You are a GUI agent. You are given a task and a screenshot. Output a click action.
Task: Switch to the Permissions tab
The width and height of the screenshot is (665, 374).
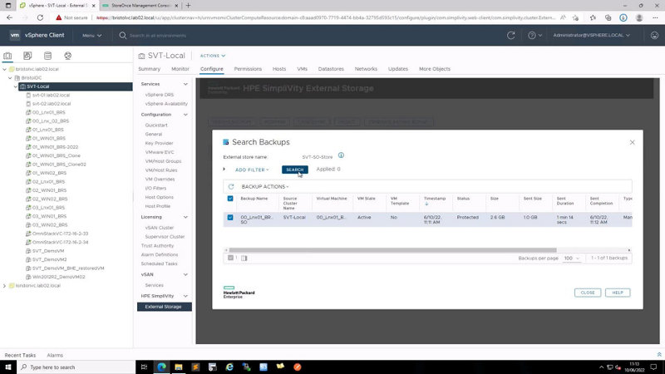tap(248, 69)
